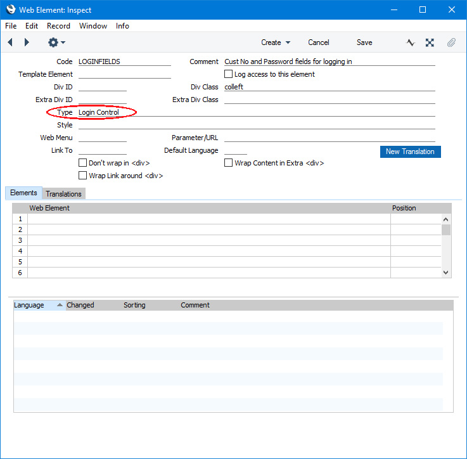This screenshot has width=467, height=459.
Task: Focus the Style field
Action: click(x=257, y=125)
